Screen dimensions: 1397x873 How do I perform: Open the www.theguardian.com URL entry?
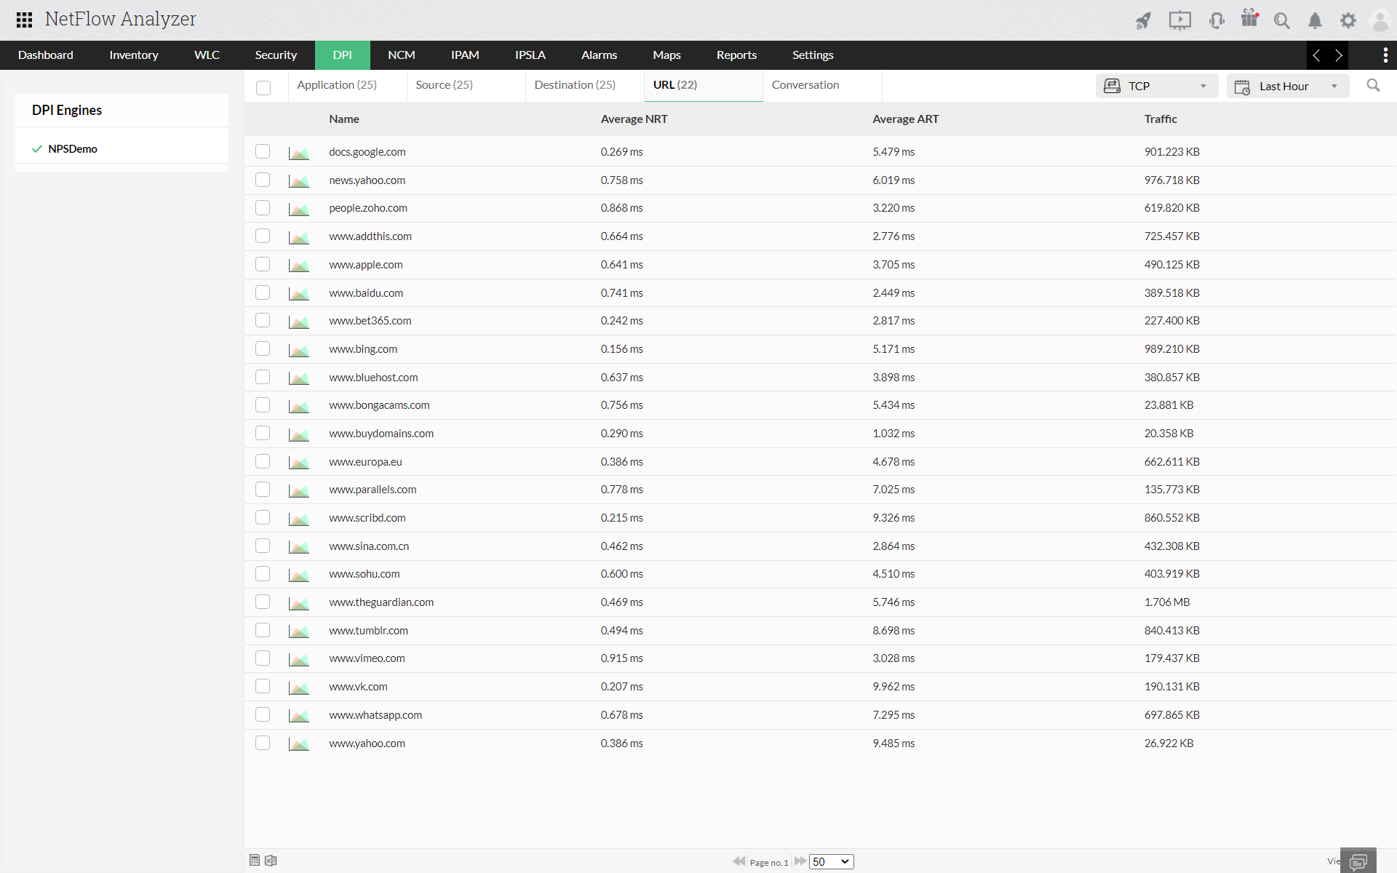(x=381, y=602)
